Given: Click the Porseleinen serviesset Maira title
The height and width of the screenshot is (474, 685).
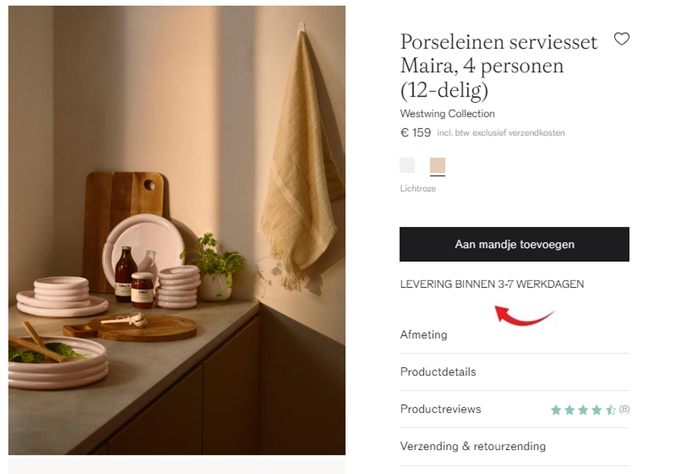Looking at the screenshot, I should (x=499, y=66).
